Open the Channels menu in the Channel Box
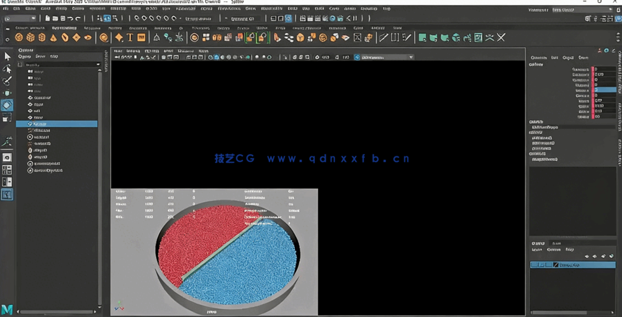The image size is (622, 317). (x=538, y=58)
